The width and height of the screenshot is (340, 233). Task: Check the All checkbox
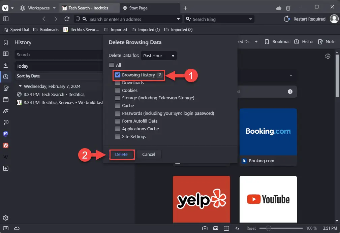pos(112,65)
